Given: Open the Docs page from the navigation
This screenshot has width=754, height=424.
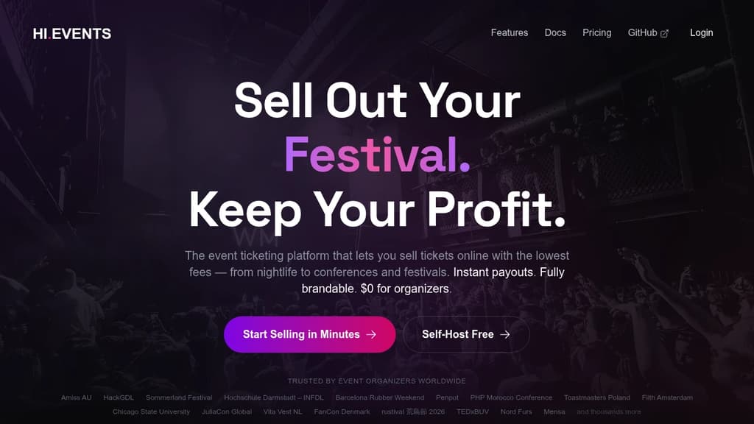Looking at the screenshot, I should pos(555,32).
